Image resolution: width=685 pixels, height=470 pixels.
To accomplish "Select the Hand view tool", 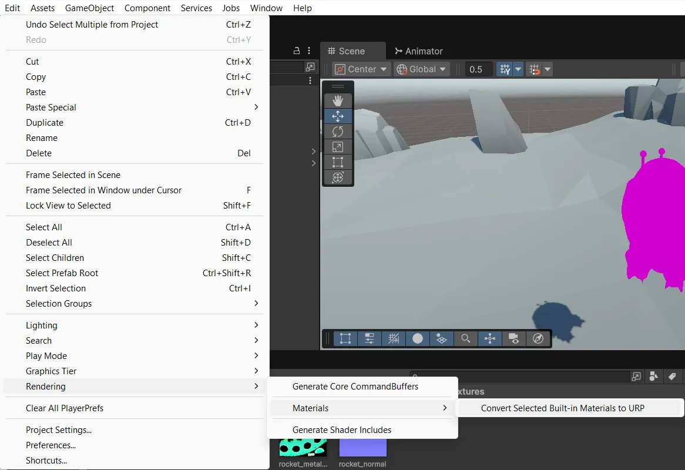I will [x=338, y=101].
